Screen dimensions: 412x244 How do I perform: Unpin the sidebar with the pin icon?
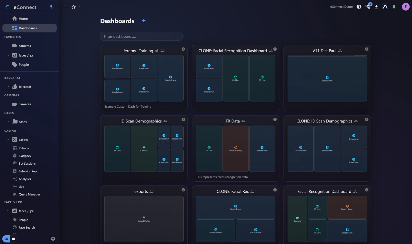click(x=51, y=7)
